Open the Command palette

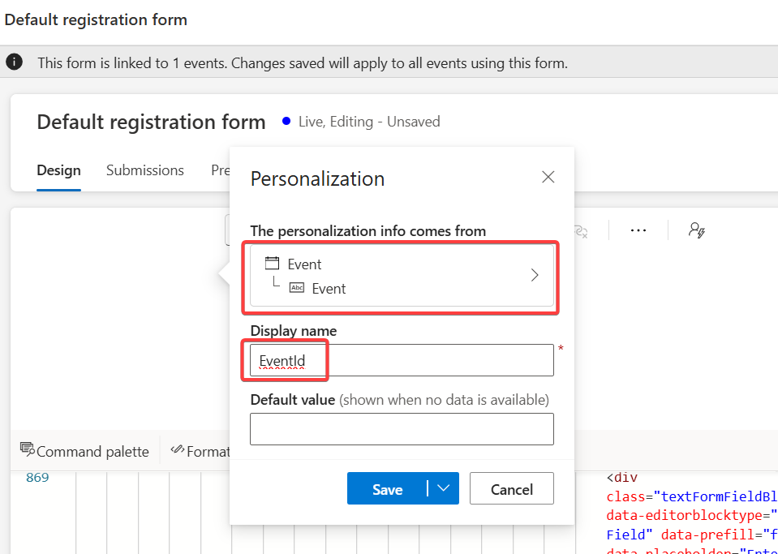[84, 451]
